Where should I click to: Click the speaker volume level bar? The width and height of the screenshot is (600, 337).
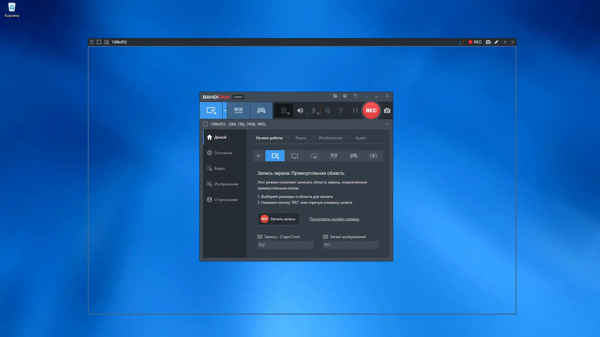[307, 111]
